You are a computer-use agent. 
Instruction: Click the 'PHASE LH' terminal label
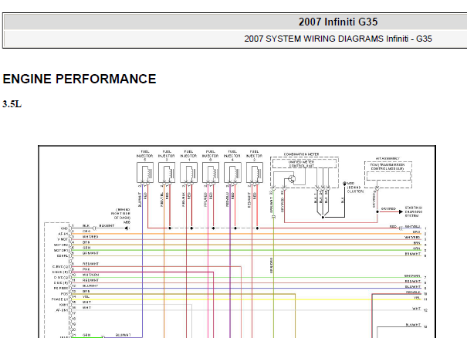click(x=59, y=299)
